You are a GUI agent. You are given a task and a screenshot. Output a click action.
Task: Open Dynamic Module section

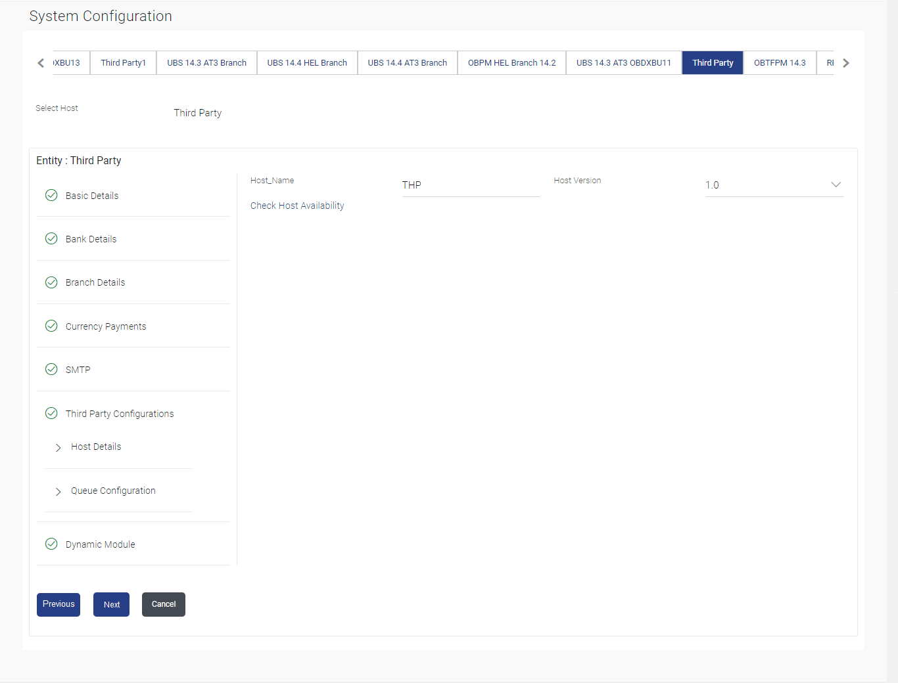point(101,544)
